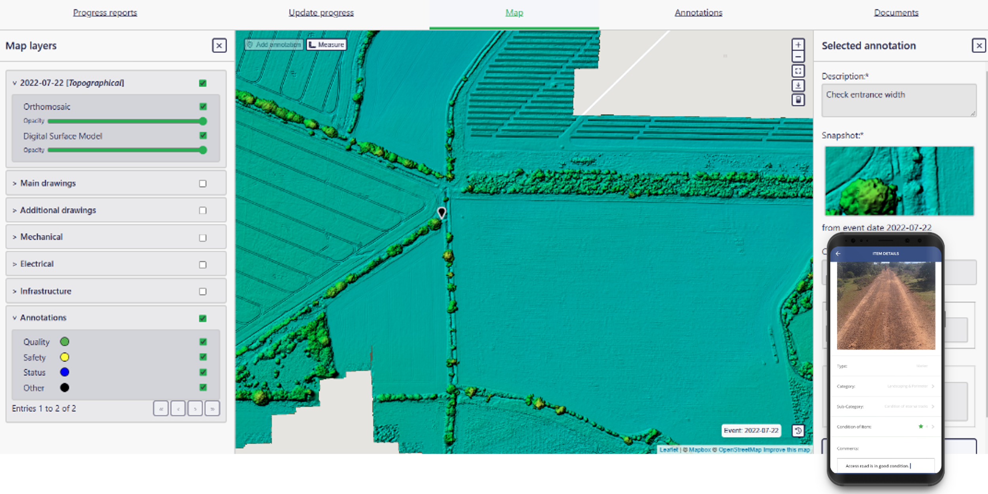Toggle fullscreen map view
This screenshot has height=494, width=988.
point(798,71)
